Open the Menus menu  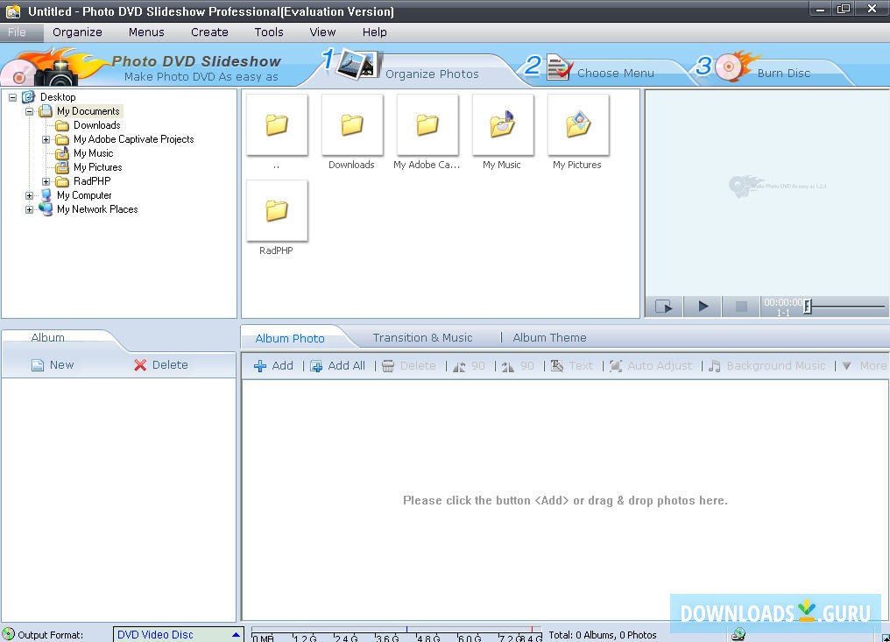pyautogui.click(x=146, y=32)
